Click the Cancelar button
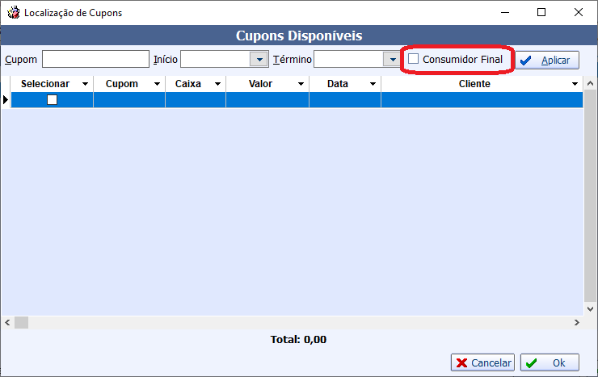The height and width of the screenshot is (377, 598). (x=482, y=363)
